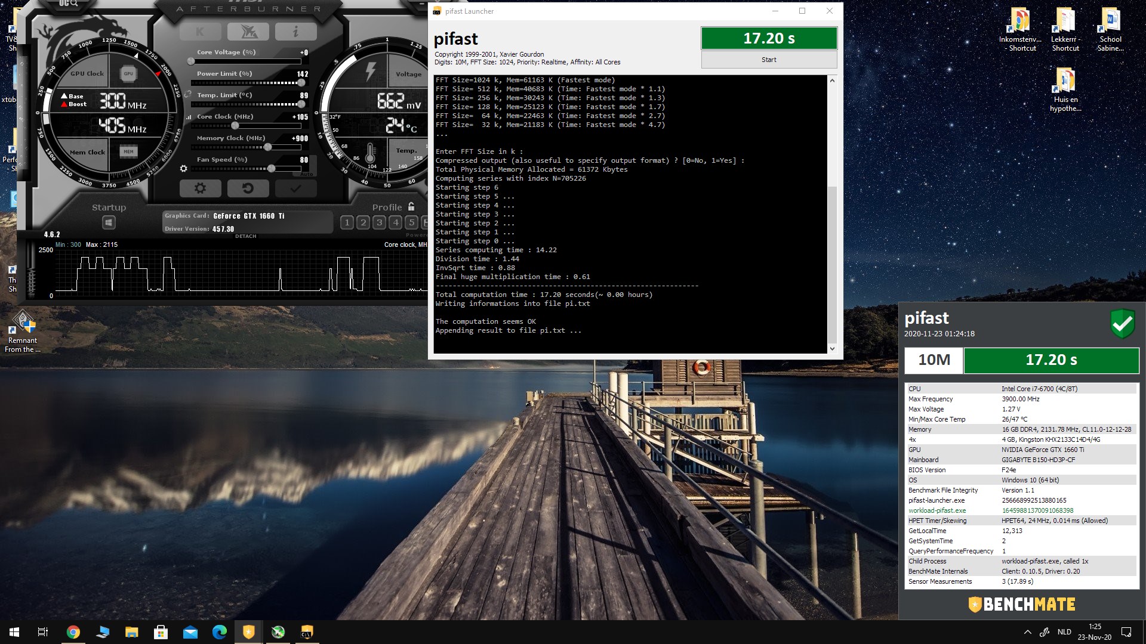Open Google Chrome from taskbar
The height and width of the screenshot is (644, 1146).
[73, 632]
